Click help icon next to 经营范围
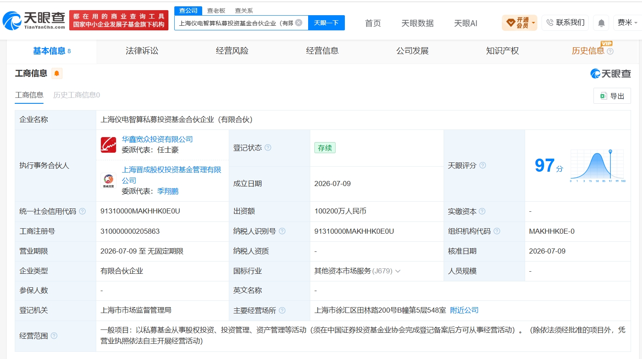 click(x=54, y=336)
